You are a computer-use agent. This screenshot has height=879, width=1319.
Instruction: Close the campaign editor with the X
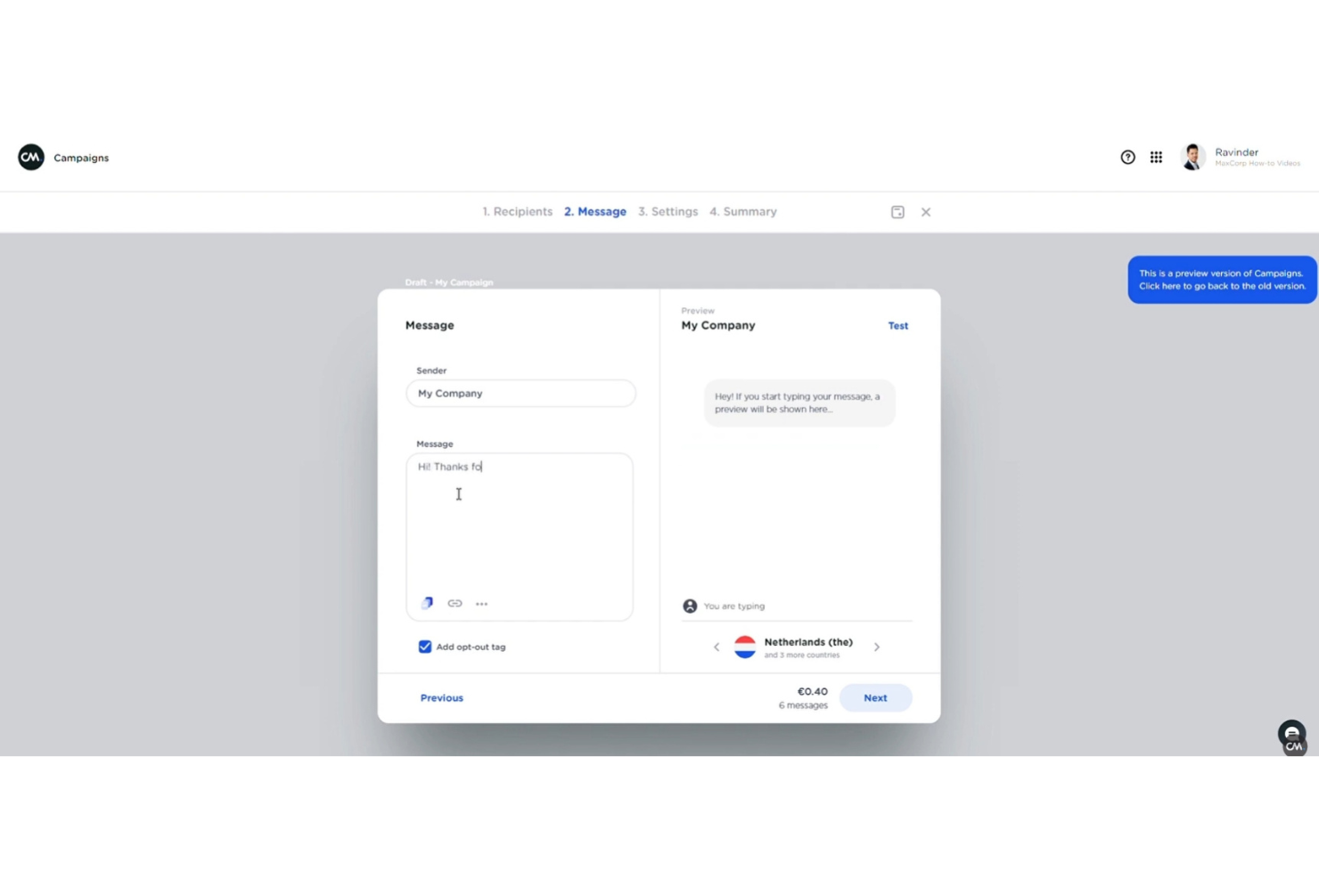click(x=926, y=212)
